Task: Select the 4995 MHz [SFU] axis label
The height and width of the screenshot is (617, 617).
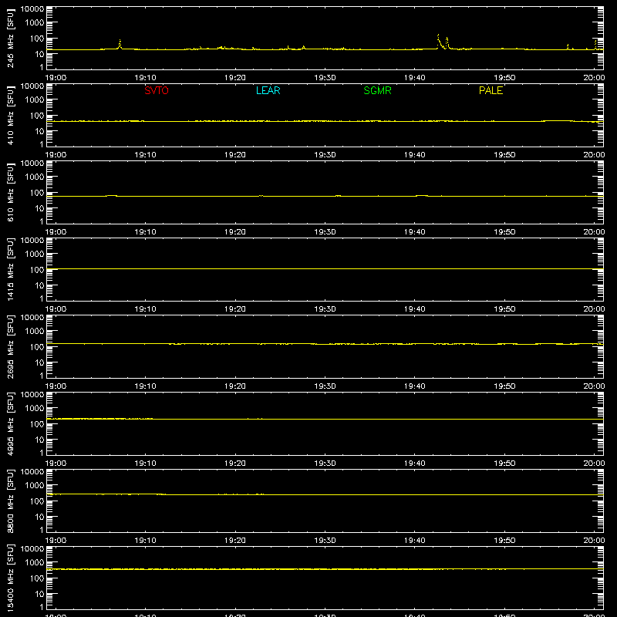Action: [x=10, y=423]
